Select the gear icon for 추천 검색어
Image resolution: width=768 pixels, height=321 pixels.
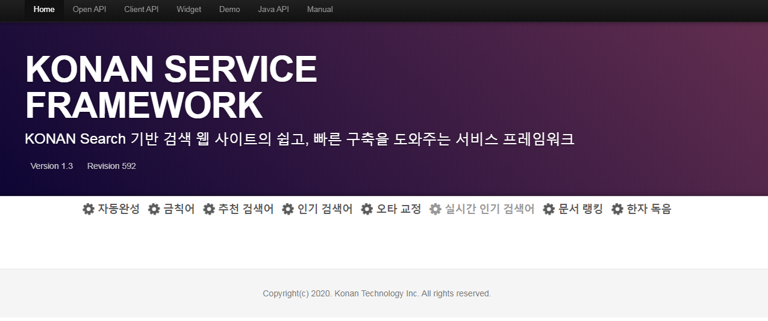point(209,209)
